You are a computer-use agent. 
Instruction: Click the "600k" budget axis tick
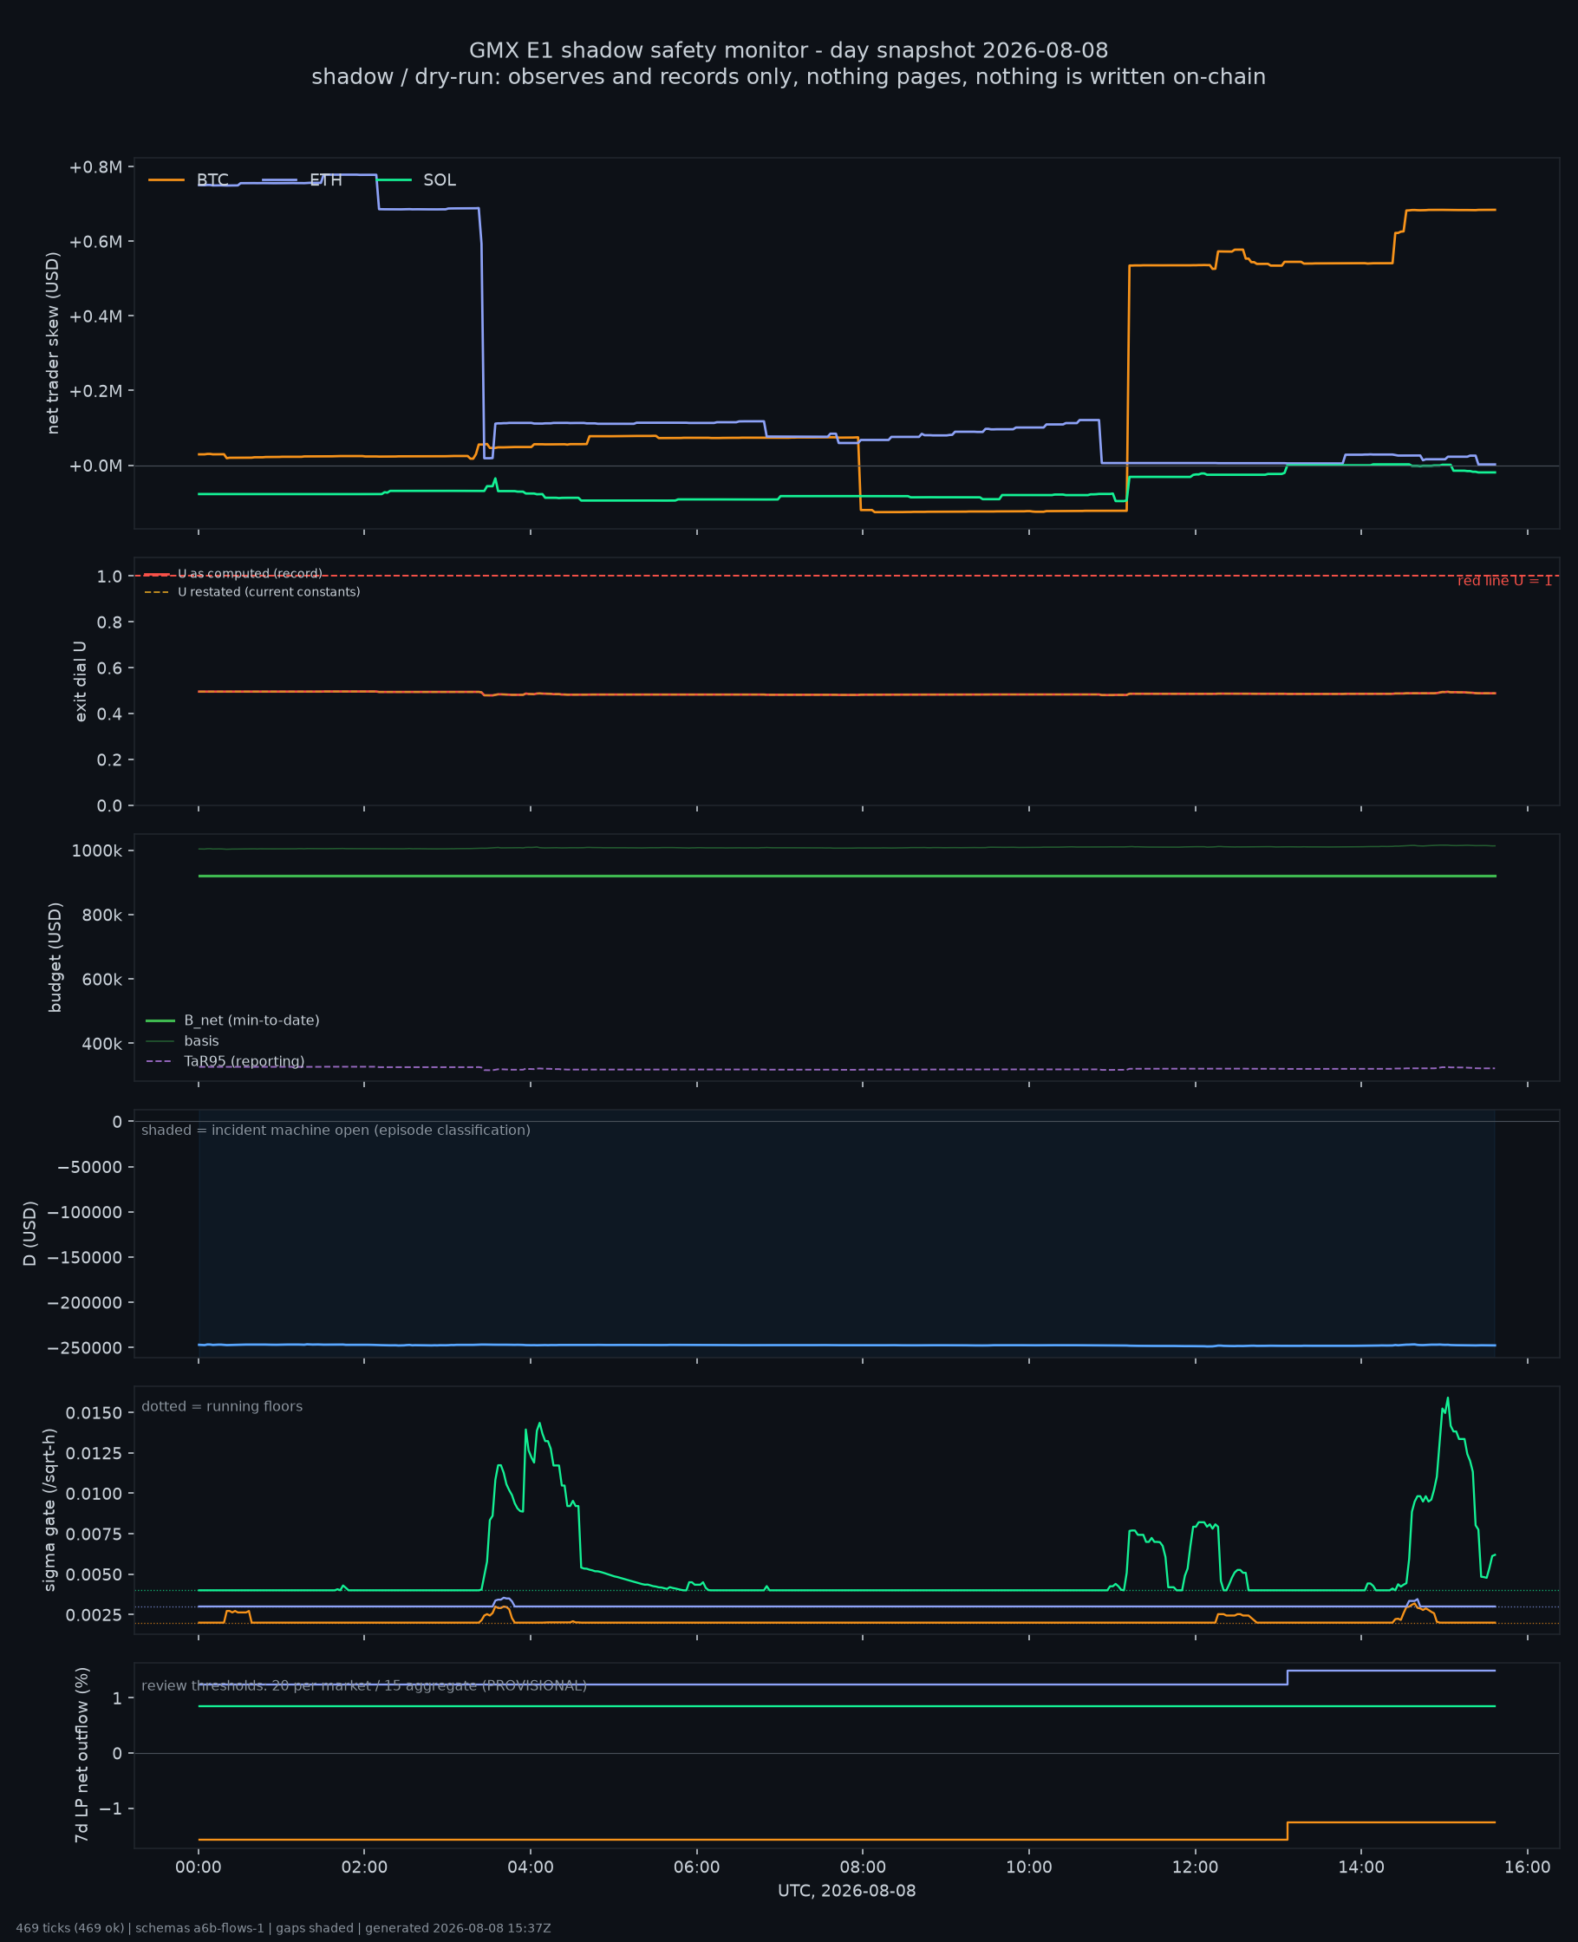(x=101, y=980)
